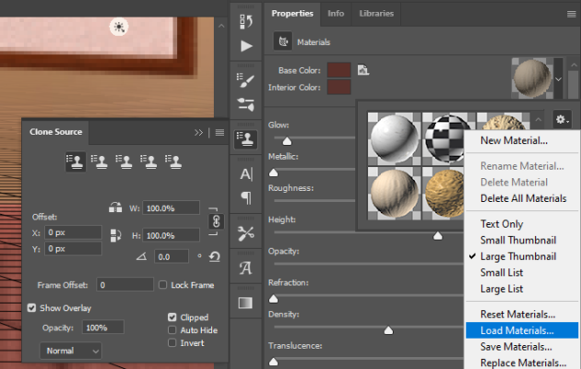Click the reset transform icon
581x369 pixels.
pyautogui.click(x=215, y=256)
